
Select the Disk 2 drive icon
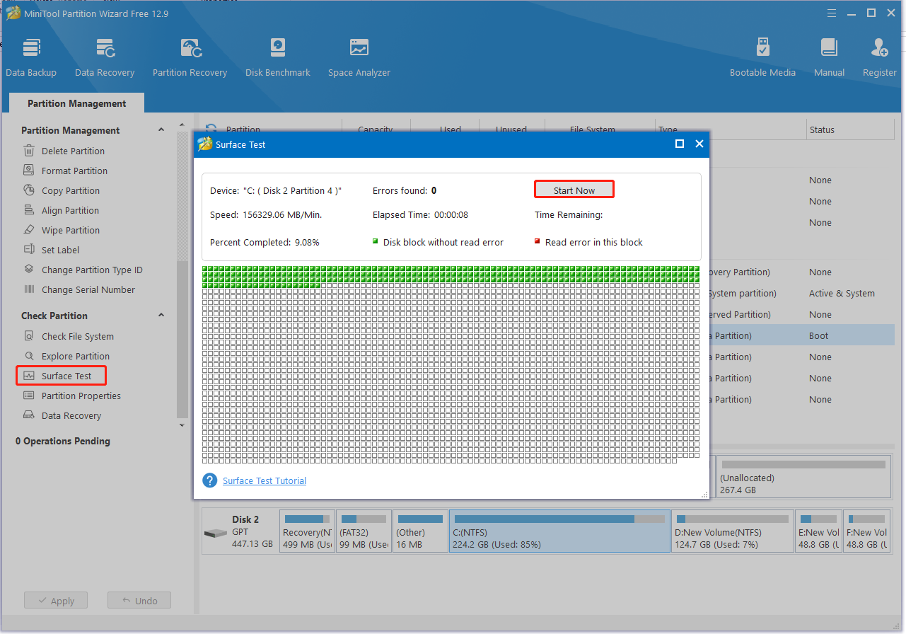click(215, 532)
